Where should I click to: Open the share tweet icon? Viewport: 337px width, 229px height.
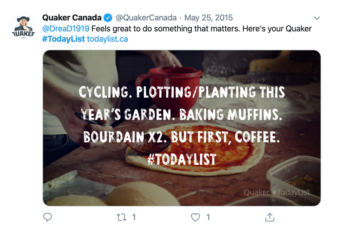coord(269,217)
